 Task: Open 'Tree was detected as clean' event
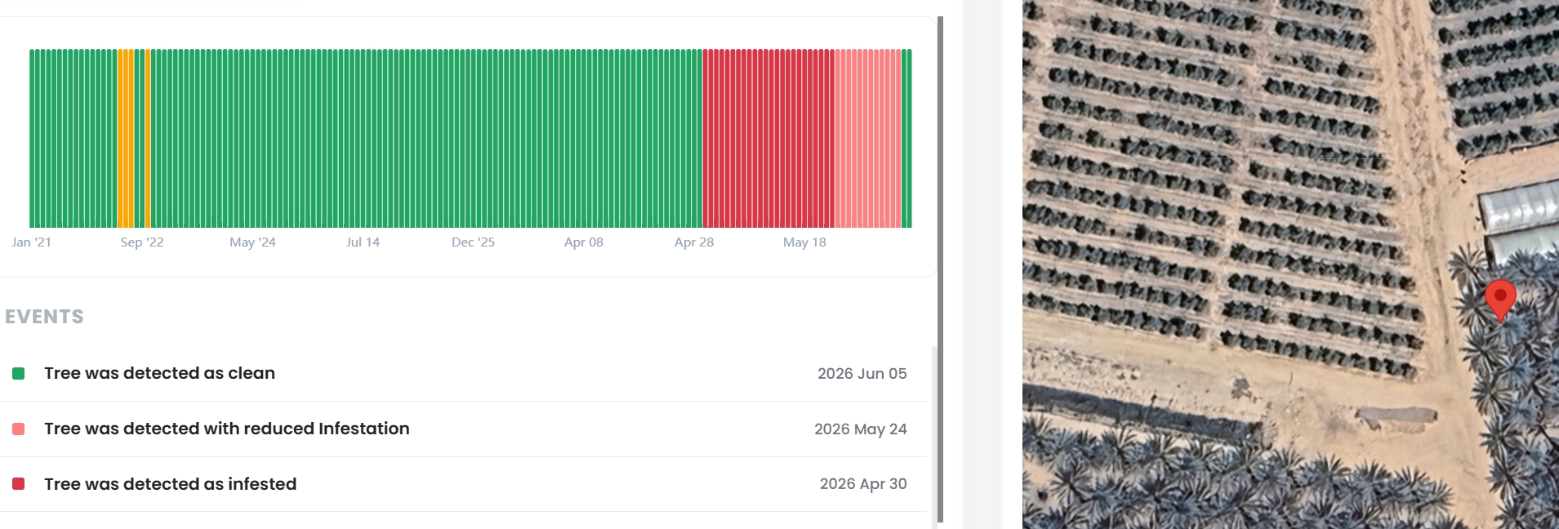pyautogui.click(x=463, y=374)
